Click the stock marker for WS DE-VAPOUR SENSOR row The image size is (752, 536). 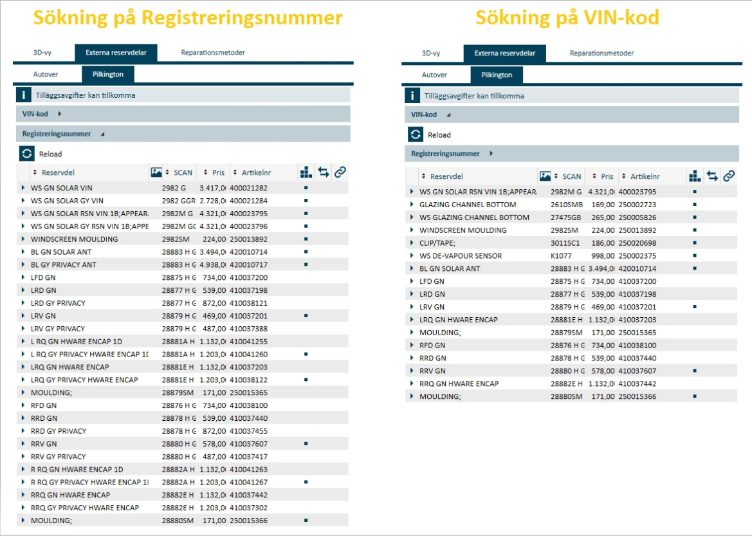695,255
